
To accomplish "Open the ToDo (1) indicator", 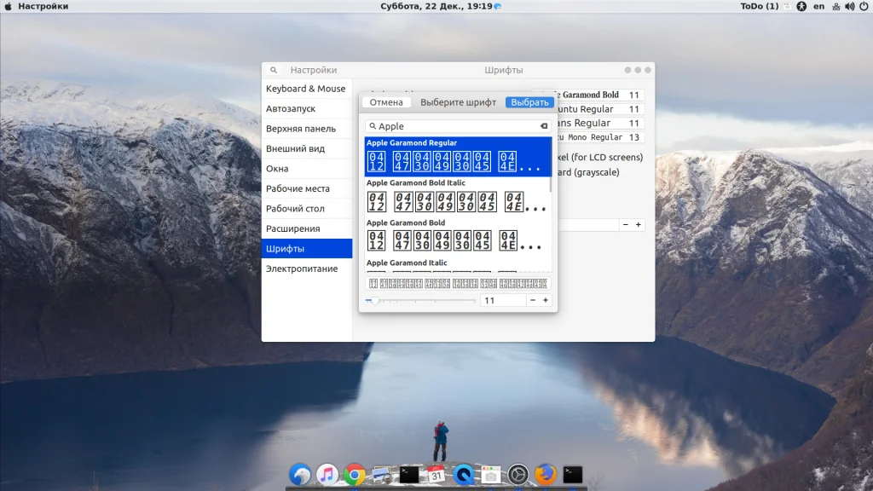I will pyautogui.click(x=759, y=6).
